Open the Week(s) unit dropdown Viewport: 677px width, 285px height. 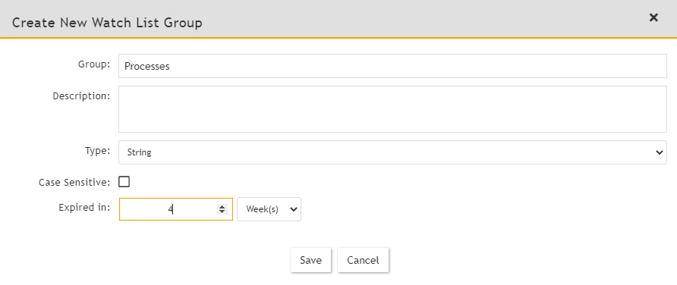coord(269,209)
